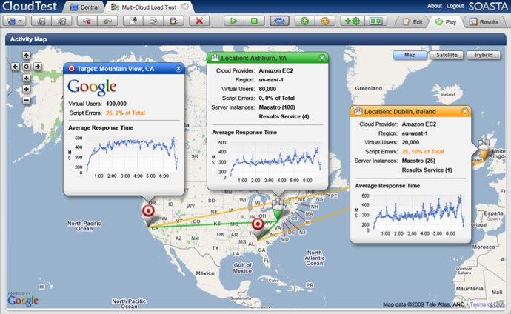This screenshot has width=511, height=314.
Task: Switch to the Results mode tab
Action: pyautogui.click(x=484, y=22)
